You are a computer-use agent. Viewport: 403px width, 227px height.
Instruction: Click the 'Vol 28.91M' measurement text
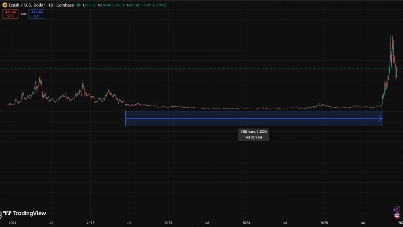(x=254, y=137)
